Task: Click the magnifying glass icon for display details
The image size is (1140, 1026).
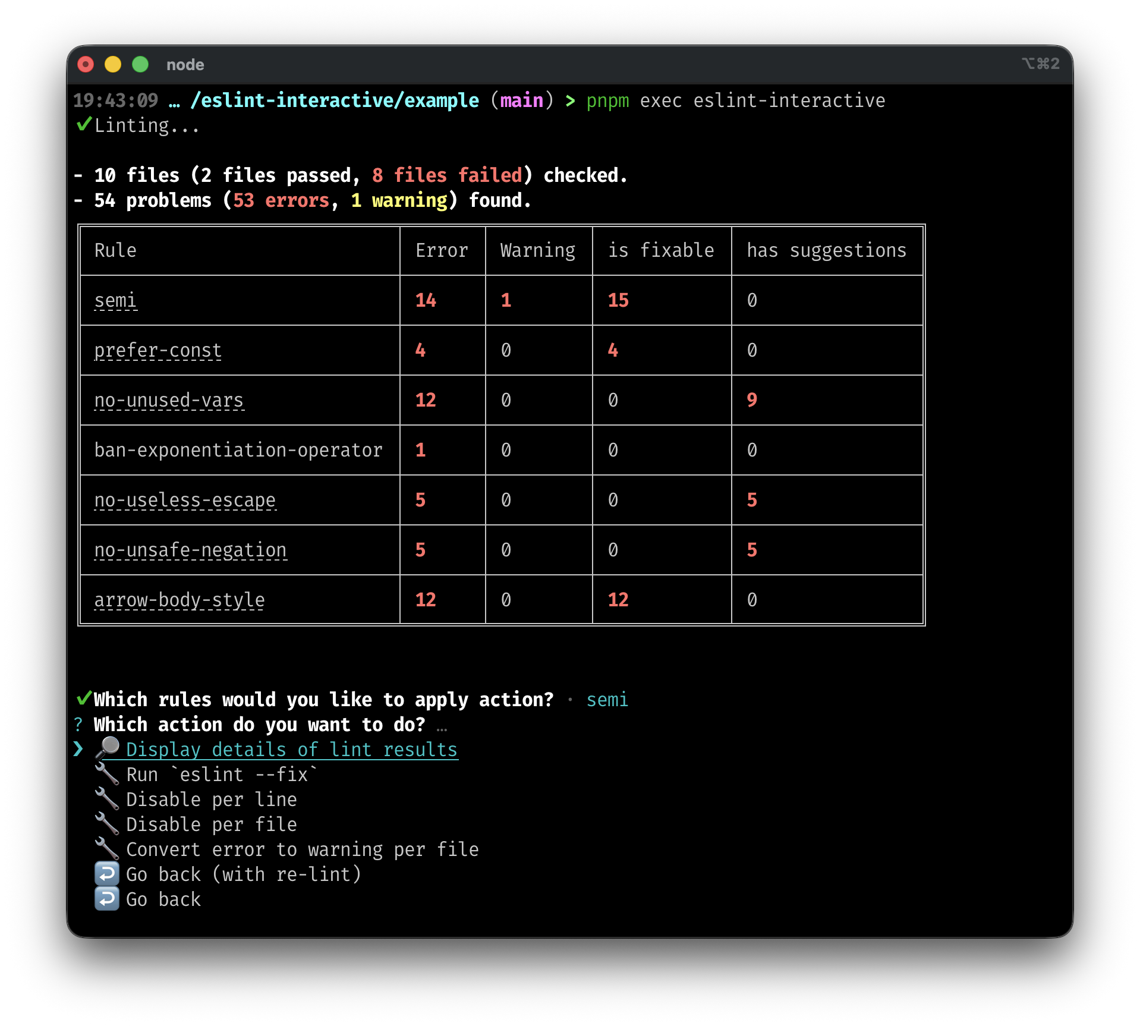Action: click(x=107, y=748)
